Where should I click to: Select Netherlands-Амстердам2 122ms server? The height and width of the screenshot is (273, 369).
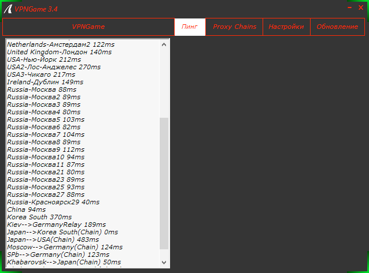[61, 44]
